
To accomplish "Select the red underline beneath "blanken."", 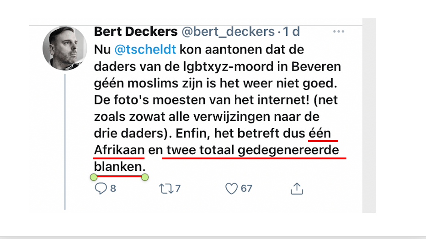I will point(119,176).
